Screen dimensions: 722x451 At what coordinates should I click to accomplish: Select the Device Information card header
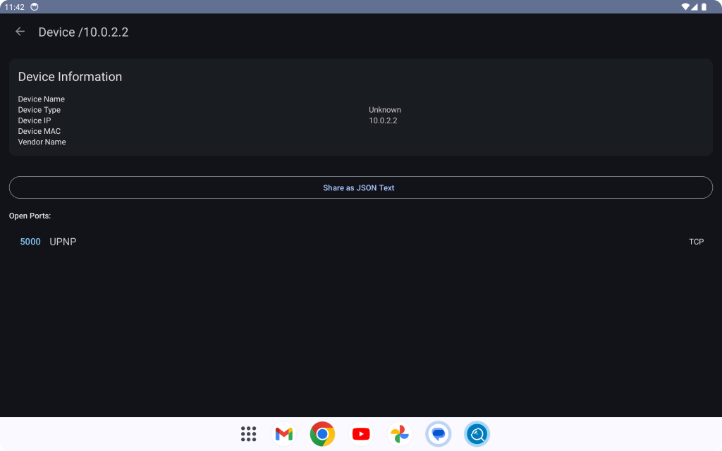point(70,76)
